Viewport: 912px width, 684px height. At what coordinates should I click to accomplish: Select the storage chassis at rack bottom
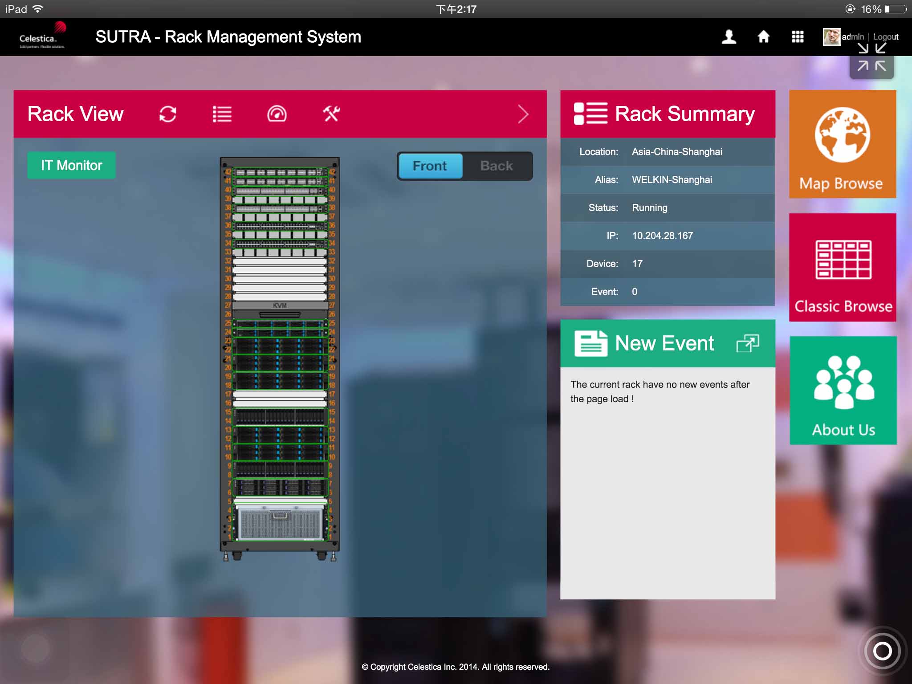[x=280, y=522]
